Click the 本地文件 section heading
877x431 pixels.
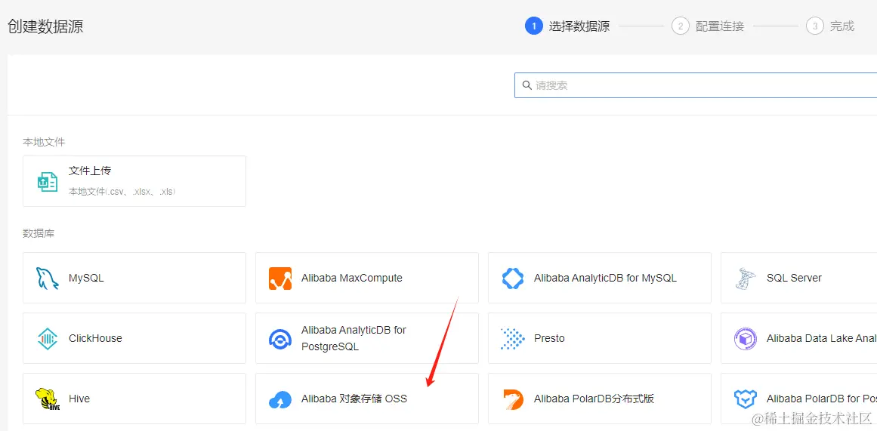tap(44, 142)
